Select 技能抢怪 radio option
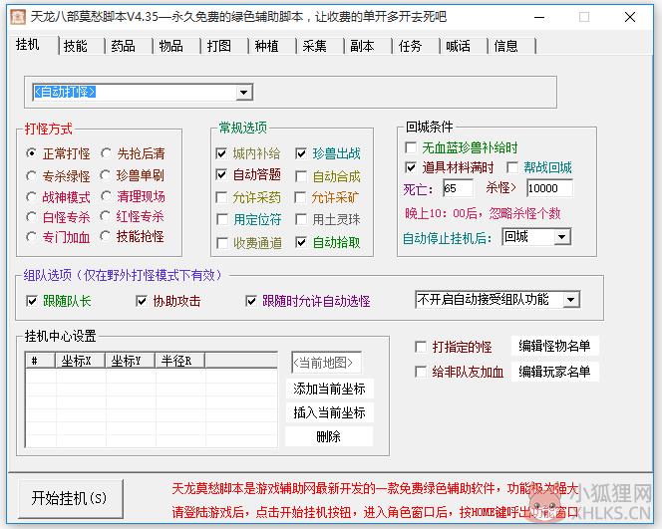 (106, 236)
